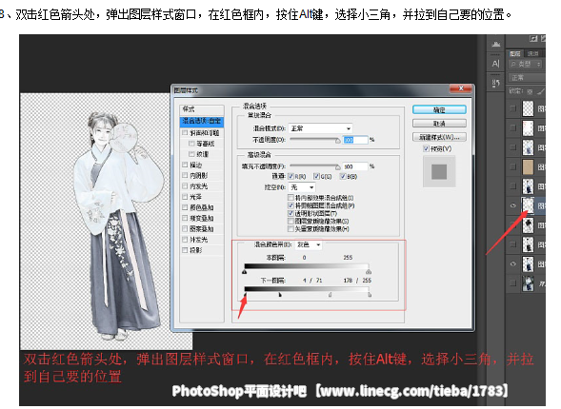Screen dimensions: 561x409
Task: Open the paragraph panel icon below Character
Action: pos(495,84)
